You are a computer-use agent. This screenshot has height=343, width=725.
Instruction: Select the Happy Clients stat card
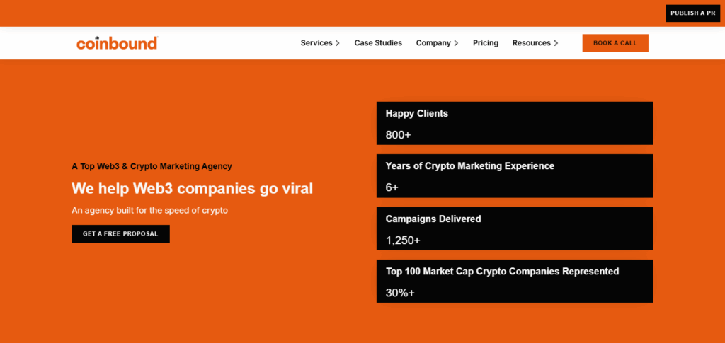[515, 123]
